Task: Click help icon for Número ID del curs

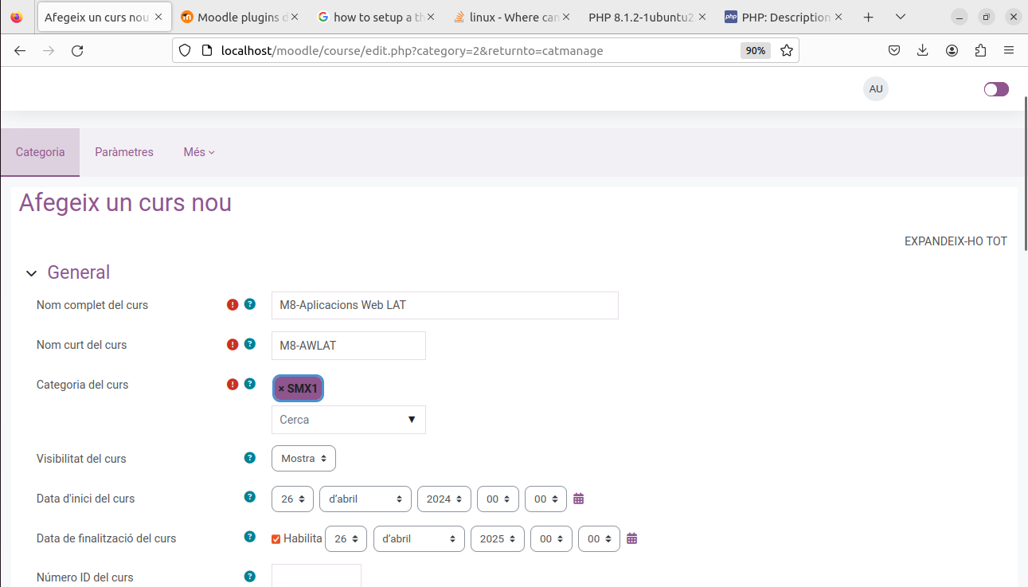Action: tap(249, 577)
